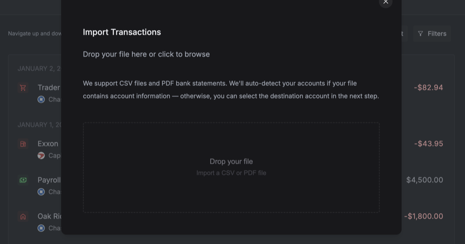Click the Filters button
This screenshot has height=244, width=465.
(x=432, y=34)
